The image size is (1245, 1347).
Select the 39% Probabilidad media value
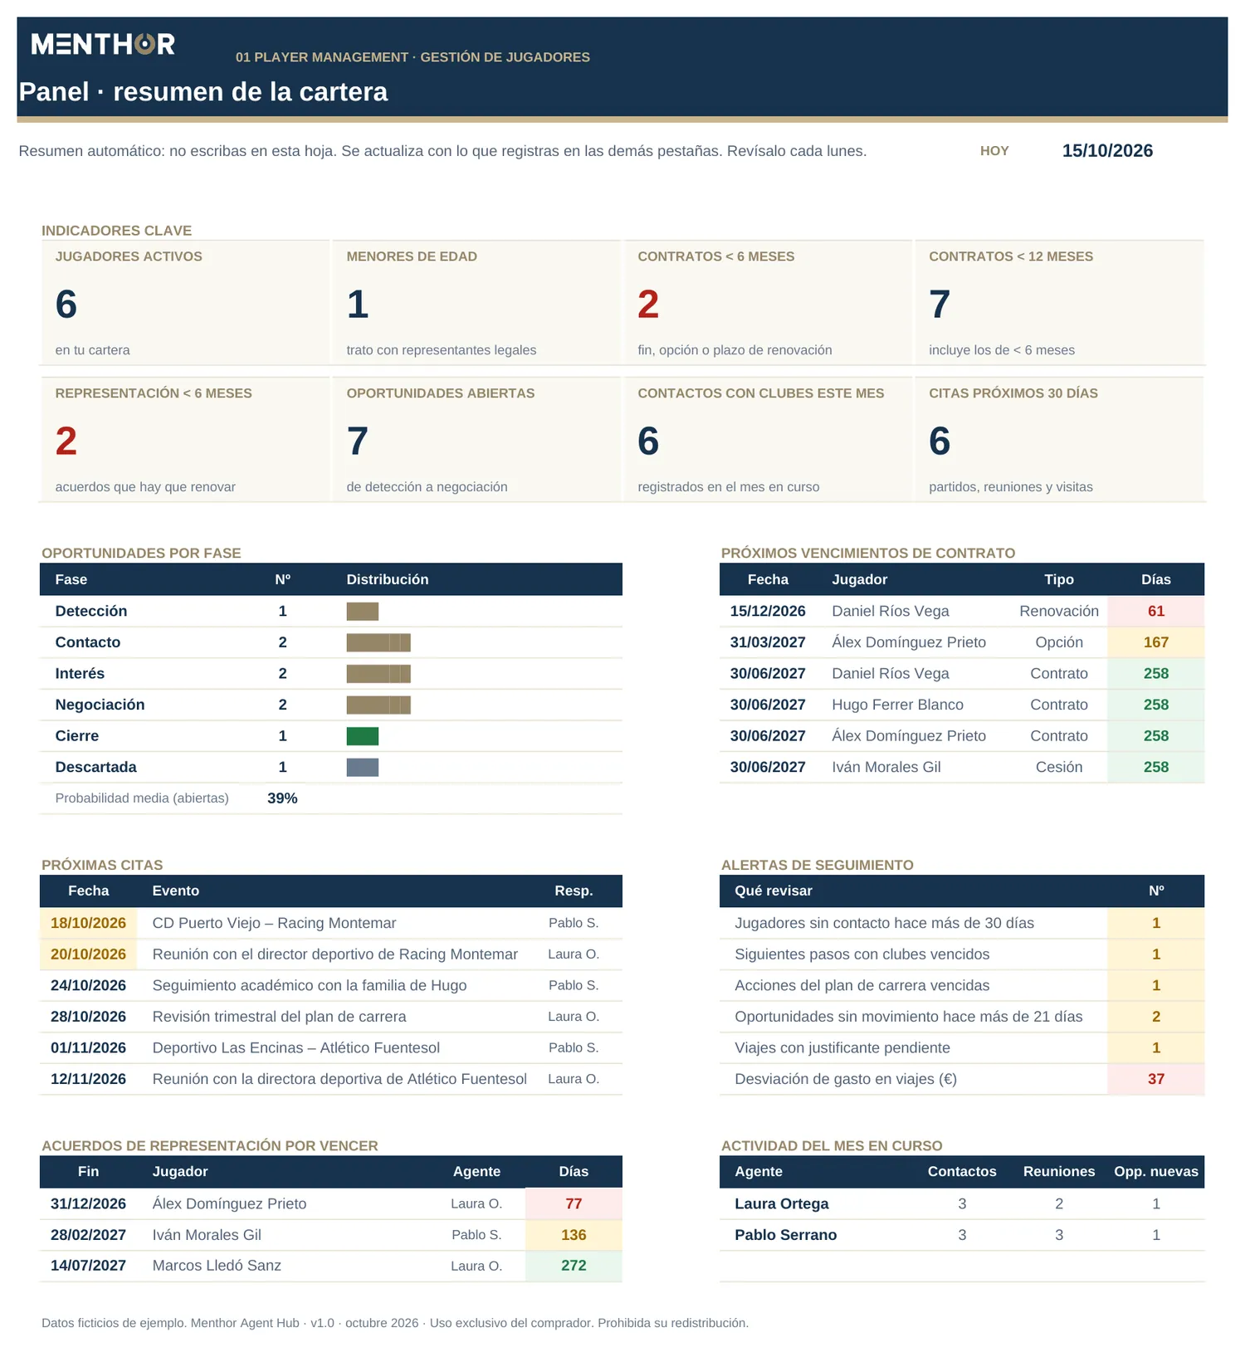[282, 798]
